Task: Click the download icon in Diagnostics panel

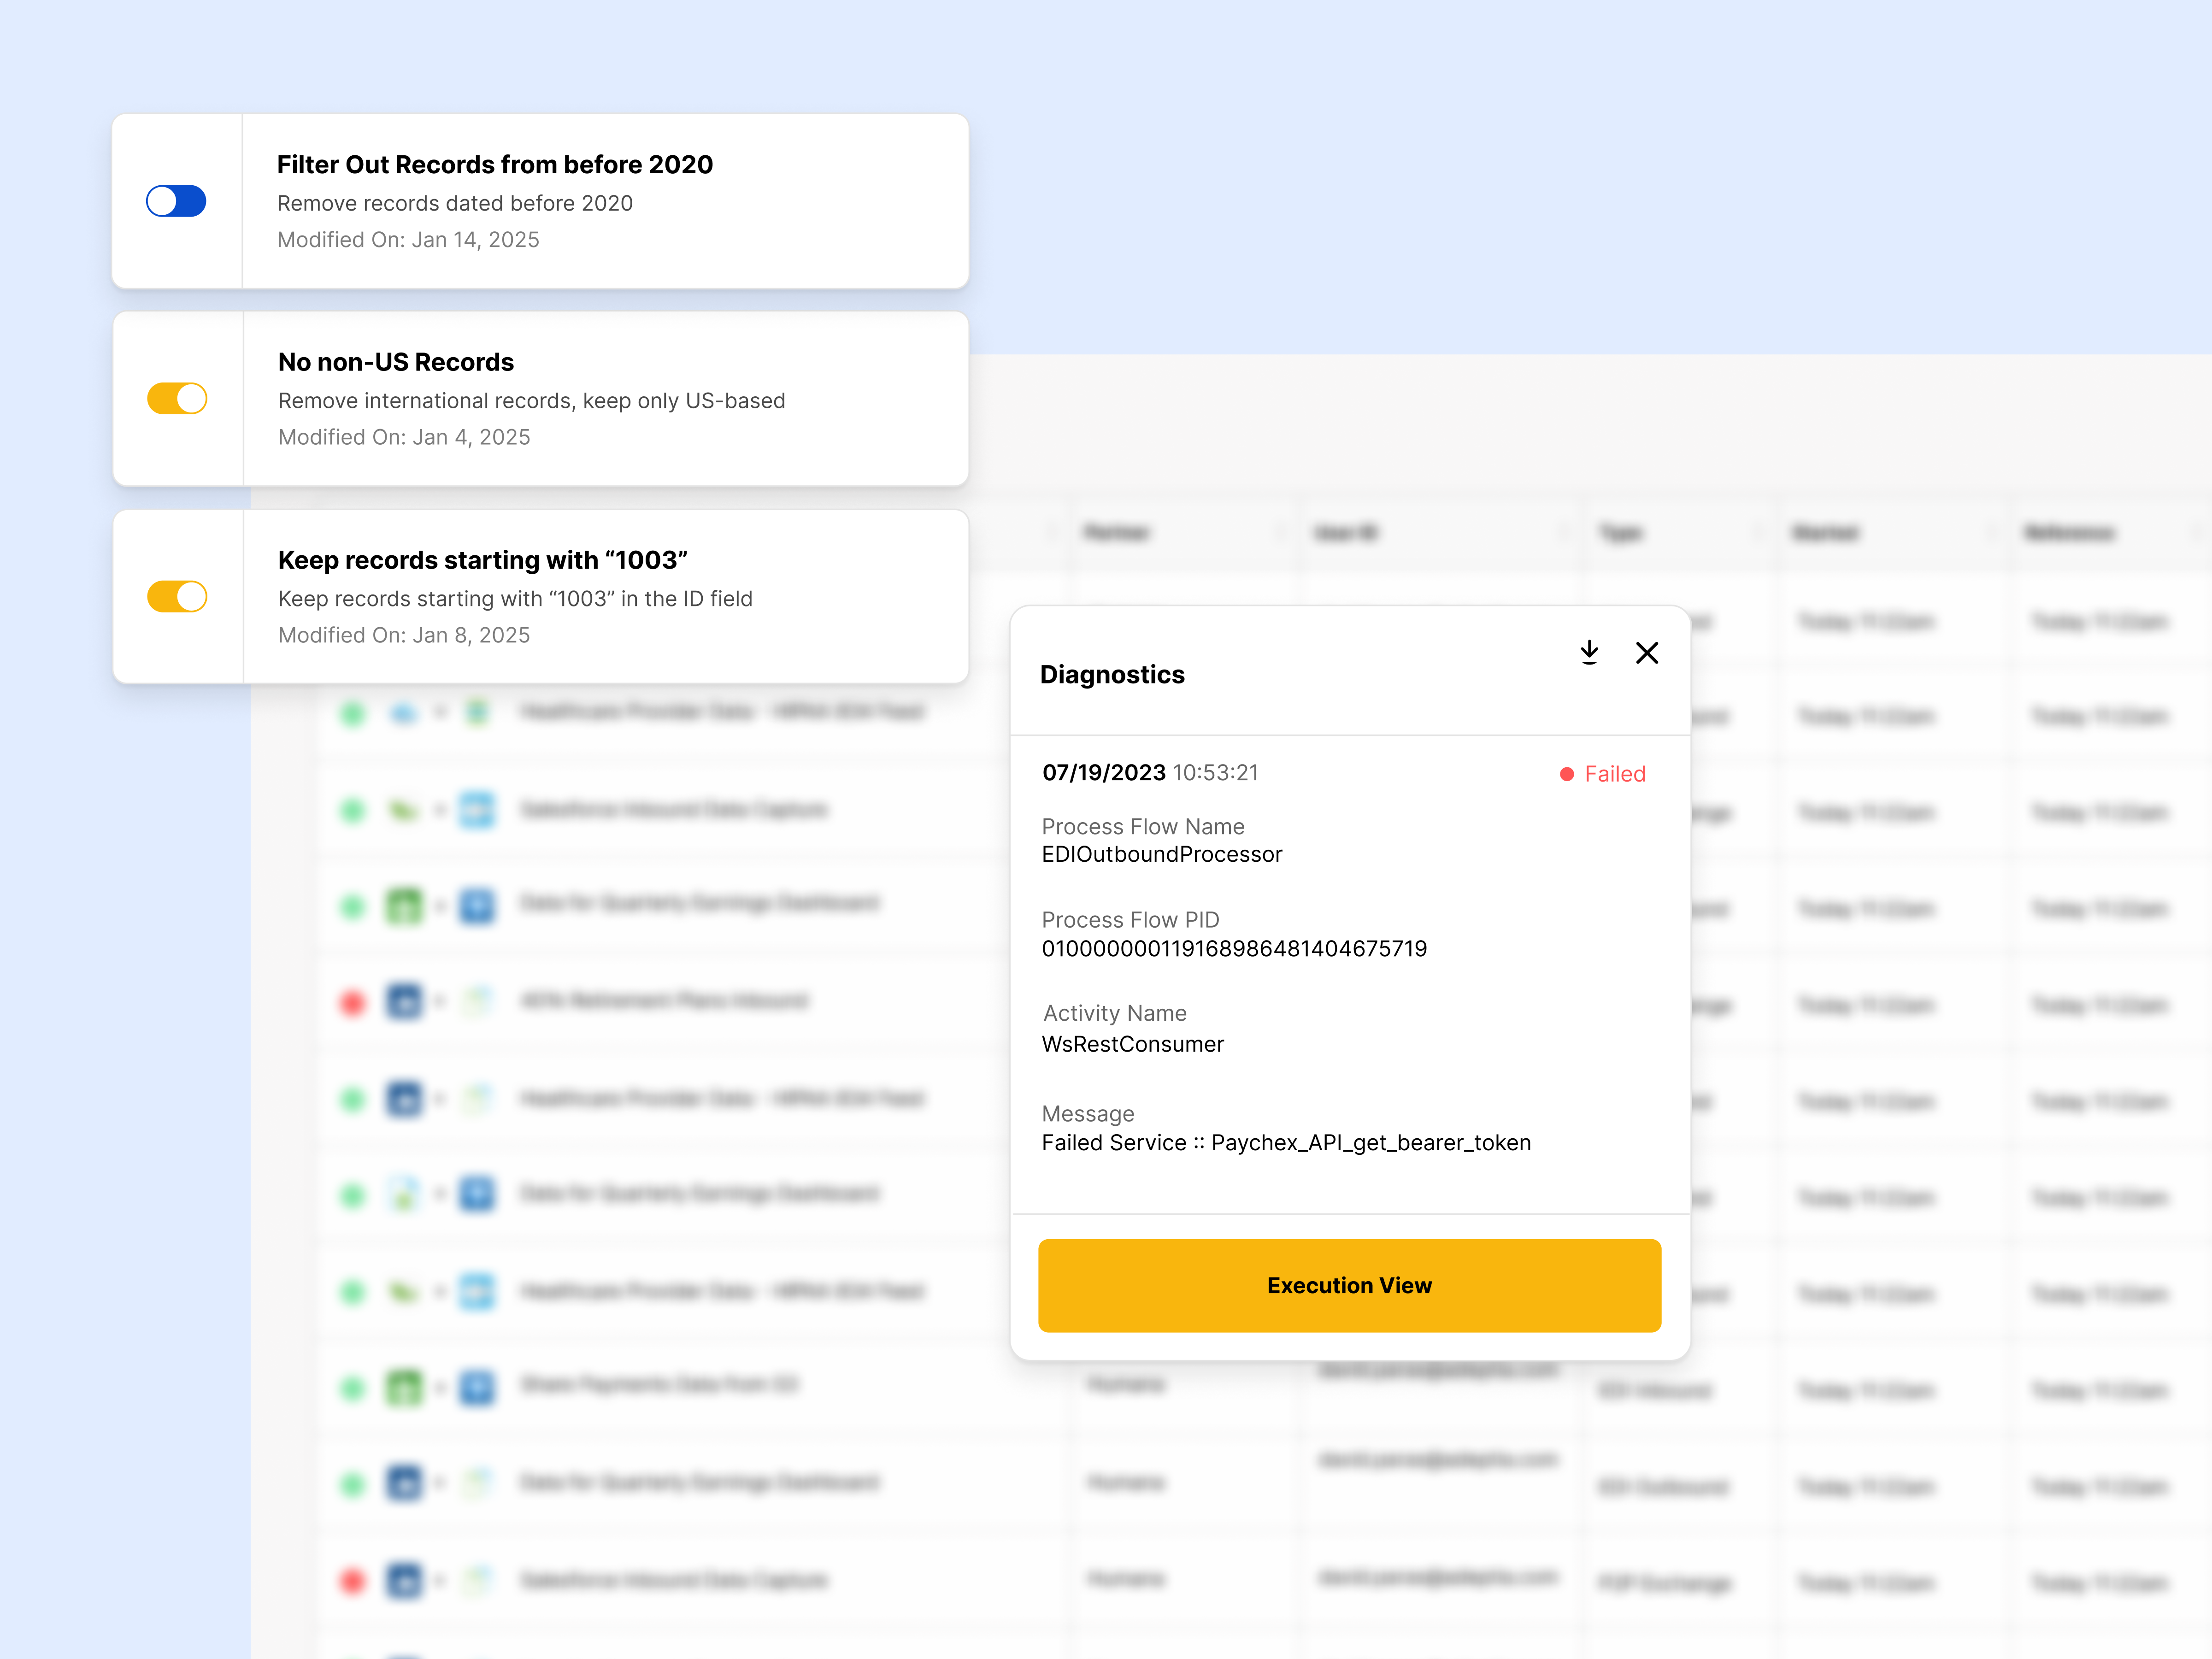Action: [1589, 653]
